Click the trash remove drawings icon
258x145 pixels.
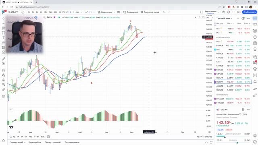coord(4,96)
